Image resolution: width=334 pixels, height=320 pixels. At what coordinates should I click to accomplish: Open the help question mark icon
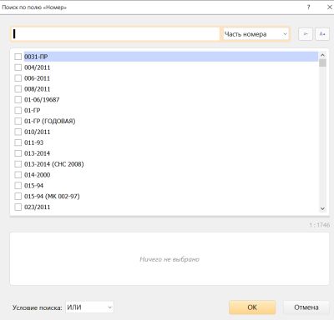tap(308, 7)
